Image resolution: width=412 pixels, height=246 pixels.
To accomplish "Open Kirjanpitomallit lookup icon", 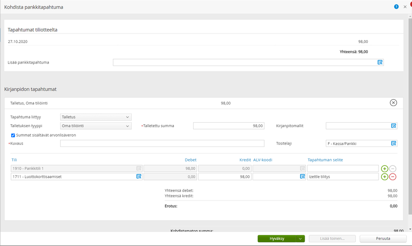I will click(x=393, y=126).
